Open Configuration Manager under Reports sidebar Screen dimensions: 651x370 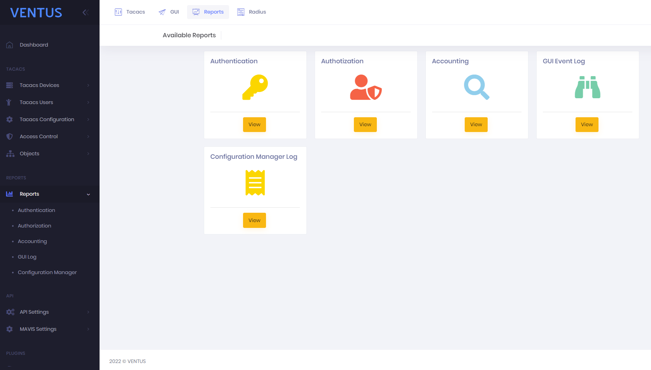coord(47,273)
